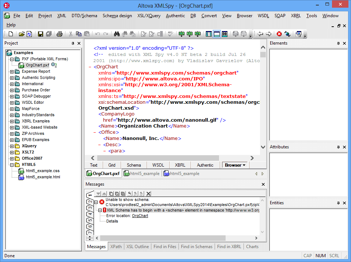Toggle the Output windows toolbar icon

pos(217,34)
